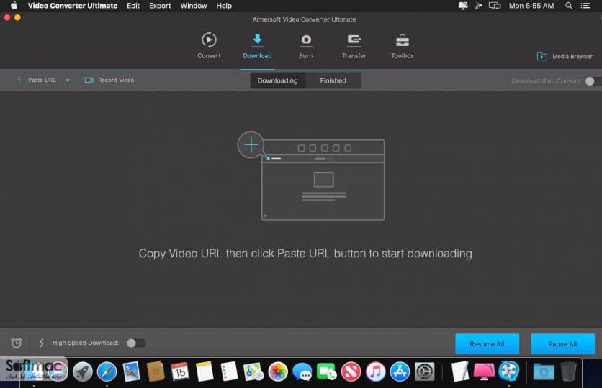This screenshot has height=388, width=602.
Task: Open Maps from the Dock
Action: click(253, 371)
